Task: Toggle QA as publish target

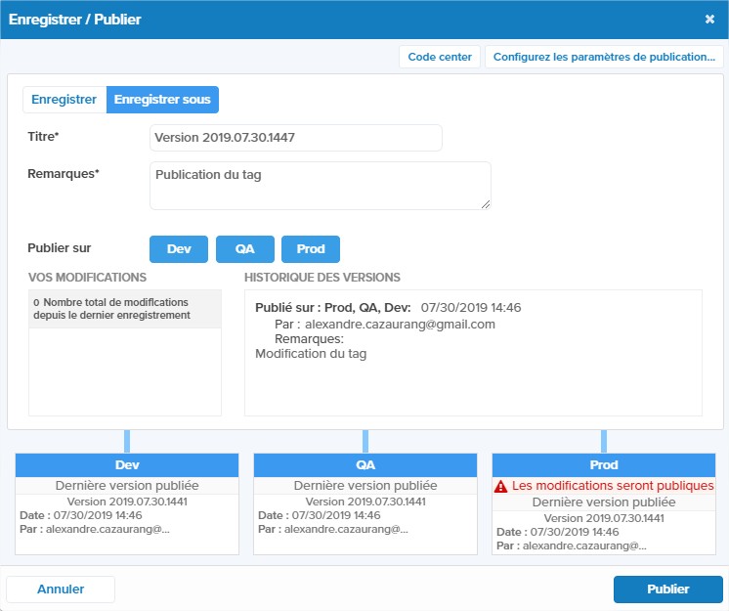Action: tap(244, 249)
